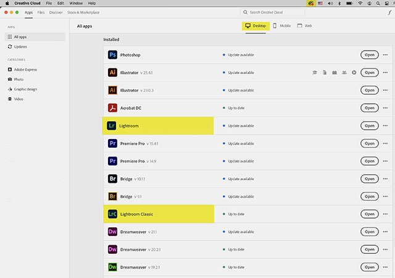Screen dimensions: 395x278
Task: Click the Wi-Fi status icon in menu bar
Action: 360,3
